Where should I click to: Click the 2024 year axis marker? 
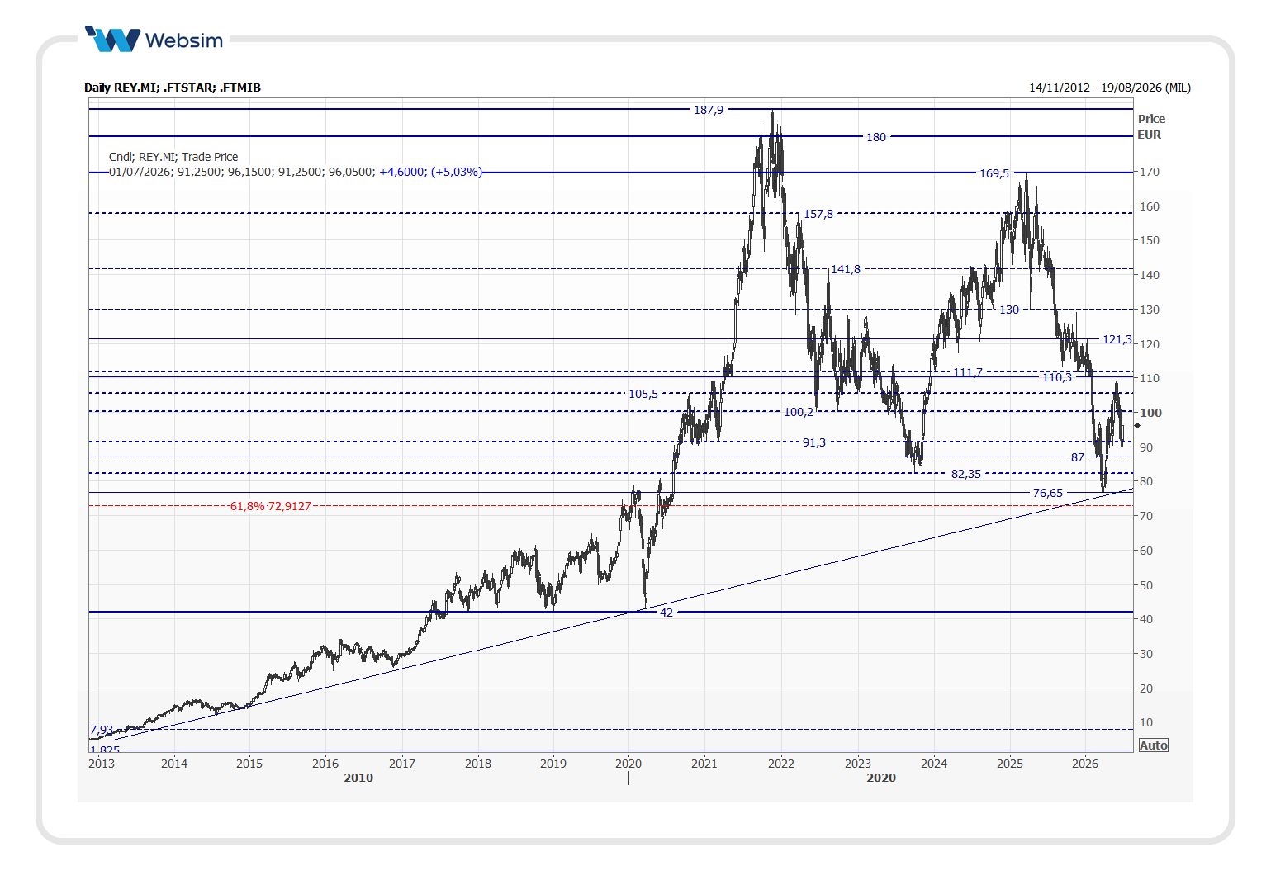(x=934, y=764)
